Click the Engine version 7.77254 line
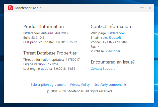 pos(41,64)
